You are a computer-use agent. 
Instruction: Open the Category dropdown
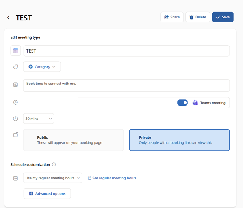tap(42, 67)
